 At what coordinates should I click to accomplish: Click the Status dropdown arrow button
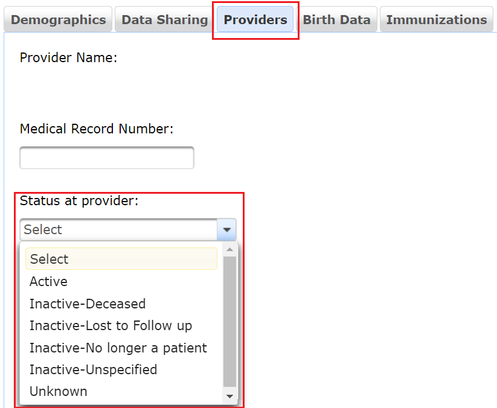tap(227, 229)
